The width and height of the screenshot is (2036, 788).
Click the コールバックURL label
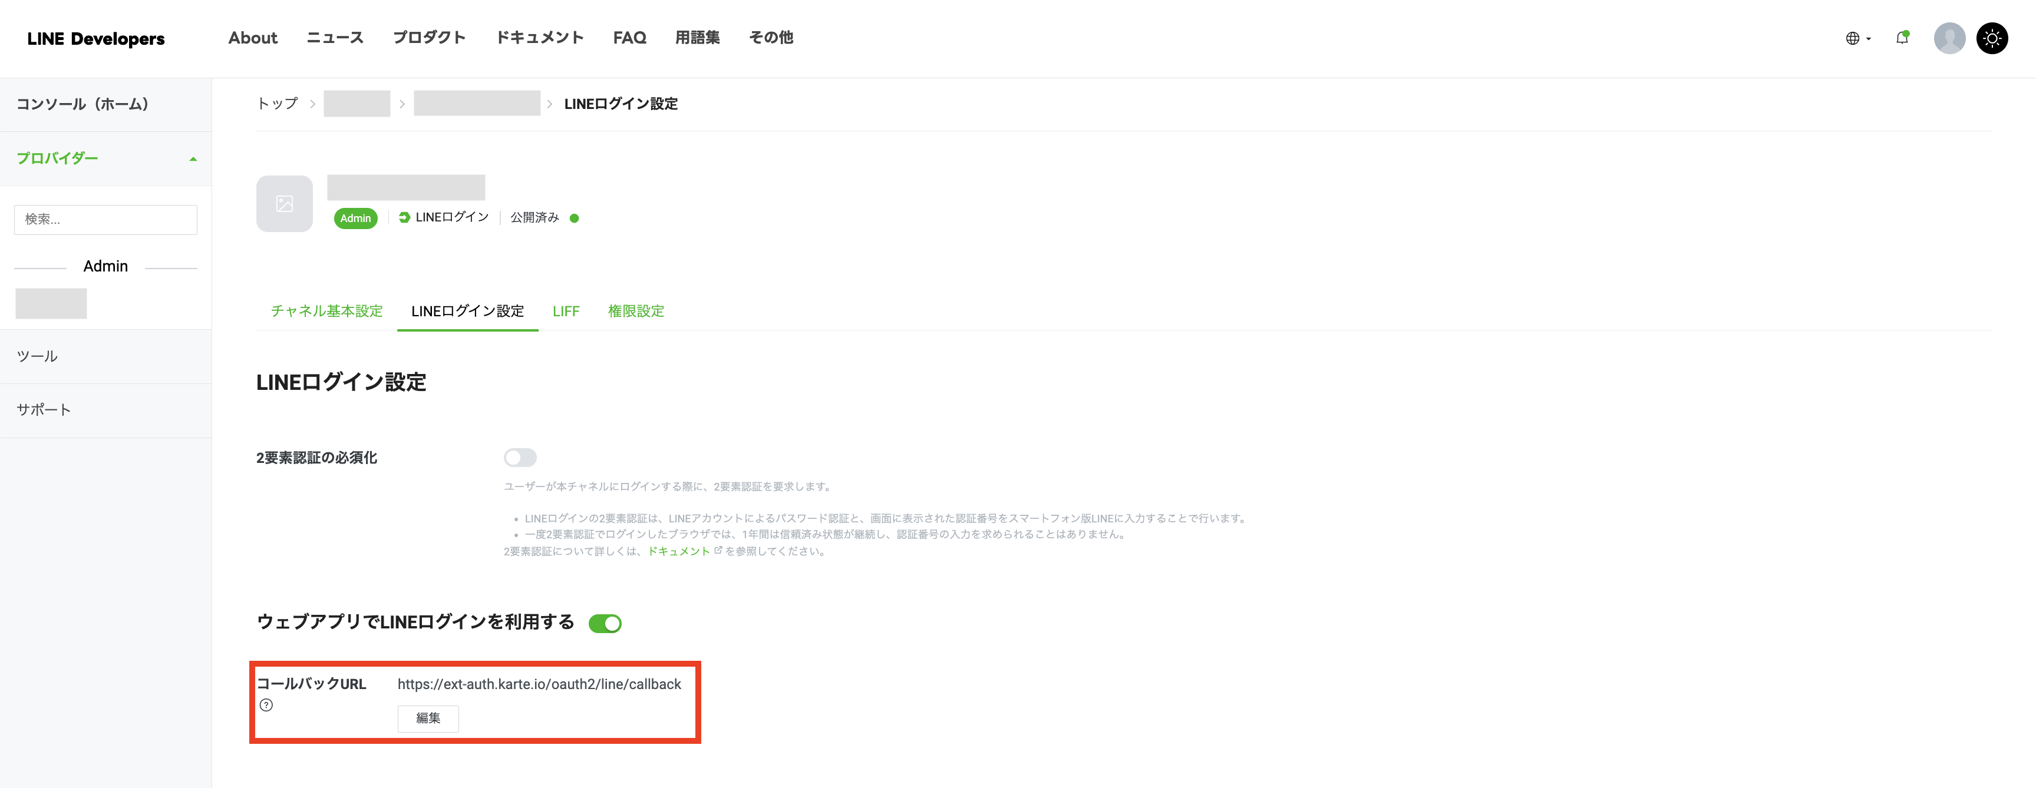311,684
